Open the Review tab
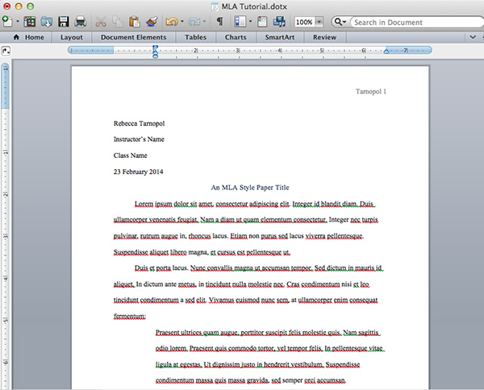This screenshot has width=484, height=390. click(x=324, y=37)
